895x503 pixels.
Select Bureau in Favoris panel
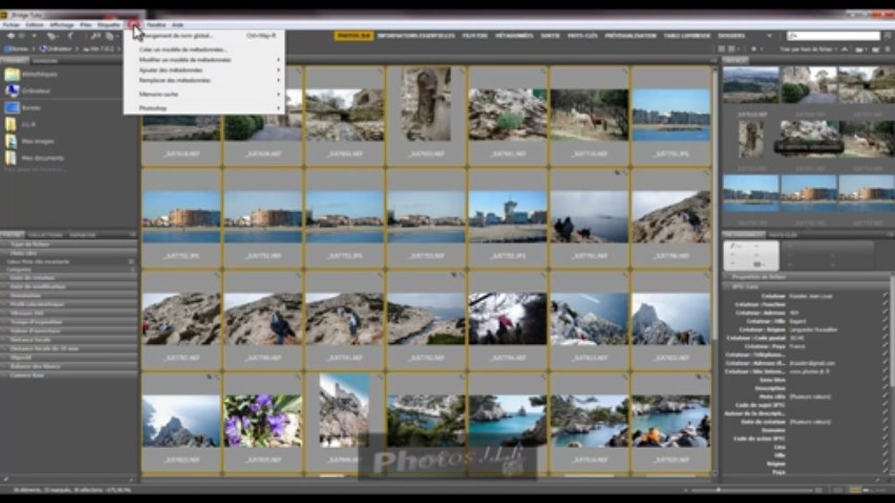coord(23,108)
